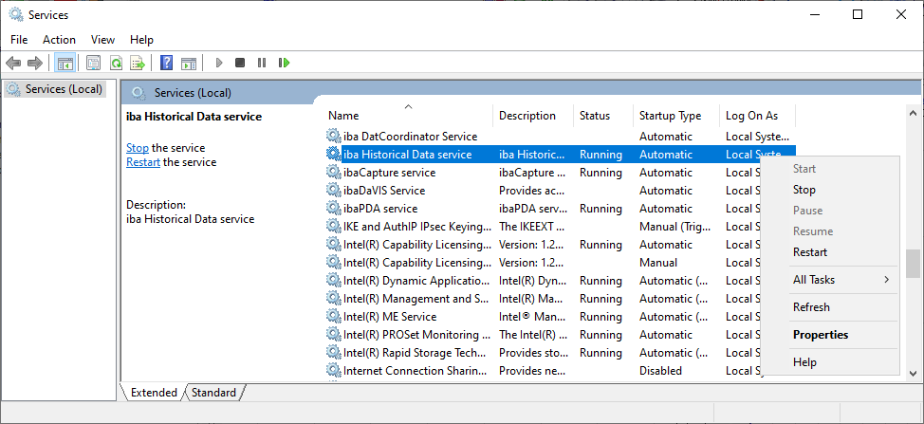Switch to the Standard tab
This screenshot has height=424, width=924.
[x=214, y=393]
